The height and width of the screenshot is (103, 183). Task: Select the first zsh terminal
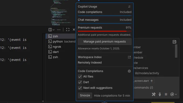pyautogui.click(x=61, y=36)
